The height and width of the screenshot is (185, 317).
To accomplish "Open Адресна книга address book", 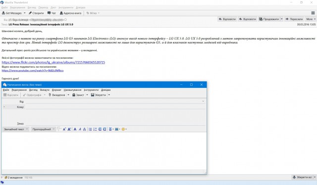I will [70, 13].
